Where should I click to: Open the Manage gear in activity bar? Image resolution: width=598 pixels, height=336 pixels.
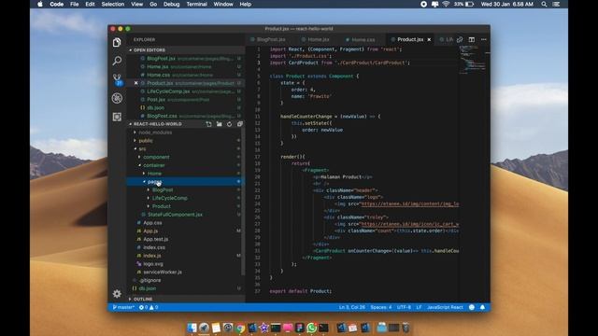coord(117,294)
